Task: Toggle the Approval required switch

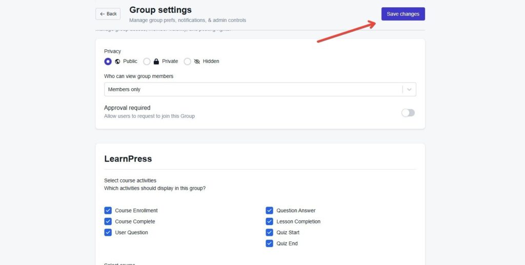Action: tap(408, 113)
